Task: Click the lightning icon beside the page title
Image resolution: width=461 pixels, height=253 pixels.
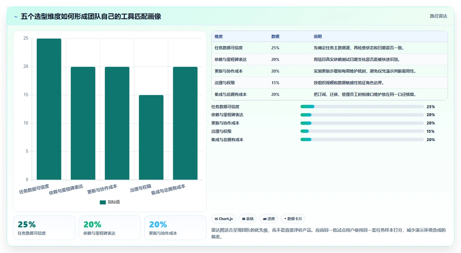Action: pos(16,16)
